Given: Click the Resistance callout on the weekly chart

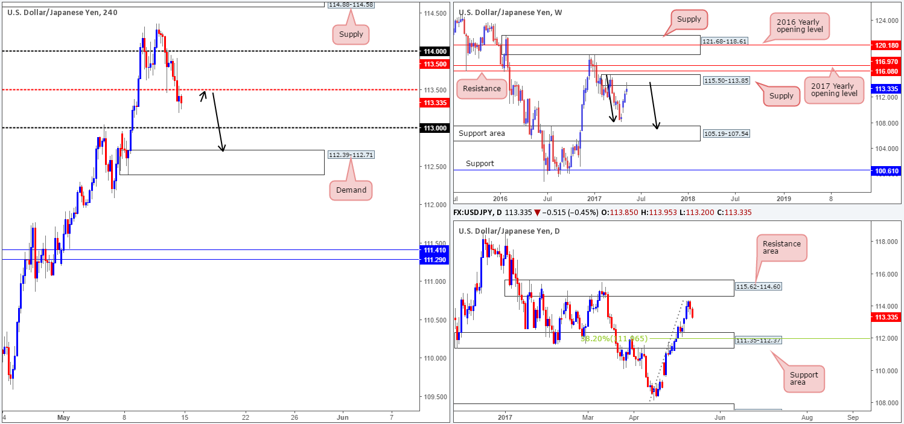Looking at the screenshot, I should [x=482, y=89].
